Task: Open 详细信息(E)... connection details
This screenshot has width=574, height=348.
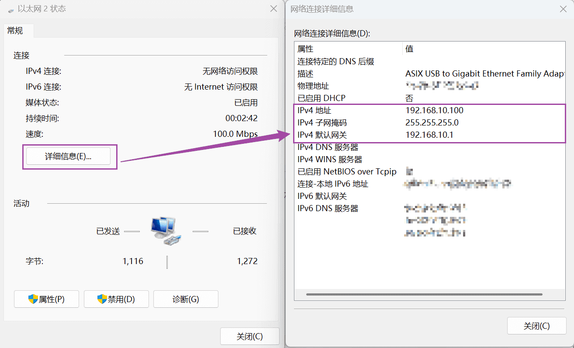Action: [68, 157]
